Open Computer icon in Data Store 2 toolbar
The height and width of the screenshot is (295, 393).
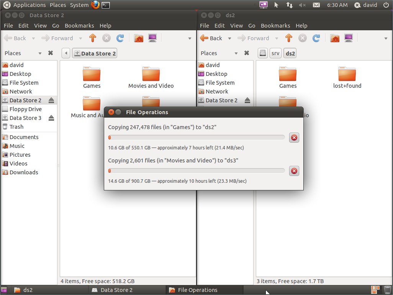tap(152, 38)
